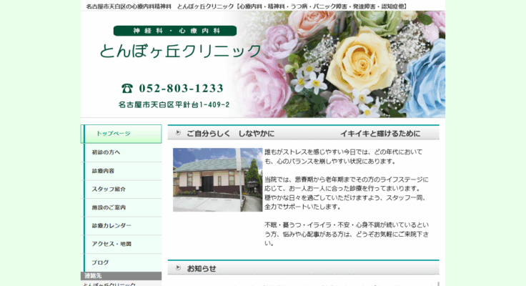Navigate to アクセス・地図
Viewport: 526px width, 286px height.
[x=121, y=244]
